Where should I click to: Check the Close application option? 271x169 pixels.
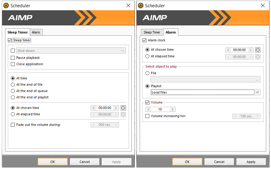[x=13, y=64]
